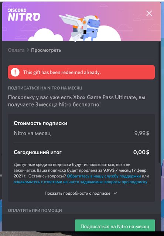This screenshot has width=164, height=236.
Task: Click the red error exclamation icon
Action: coord(15,72)
